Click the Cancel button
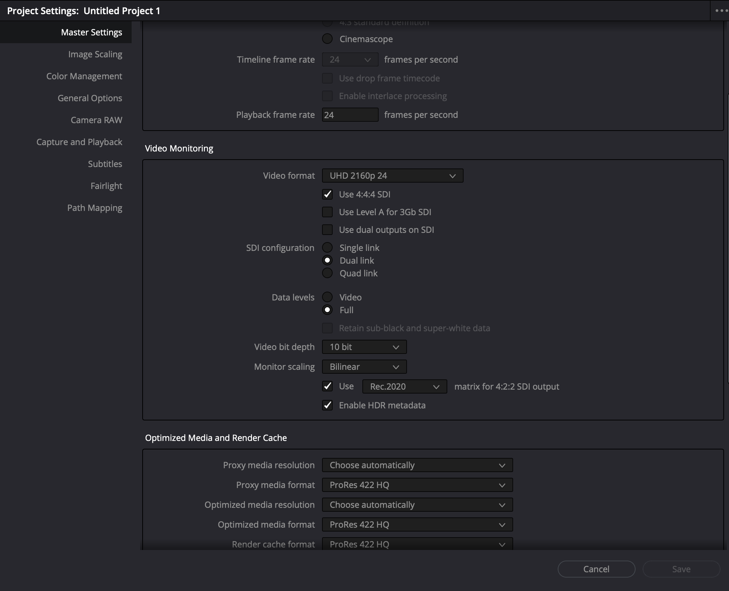The width and height of the screenshot is (729, 591). (596, 569)
